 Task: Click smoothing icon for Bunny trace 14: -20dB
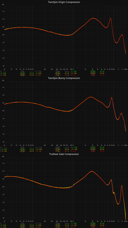click(58, 149)
